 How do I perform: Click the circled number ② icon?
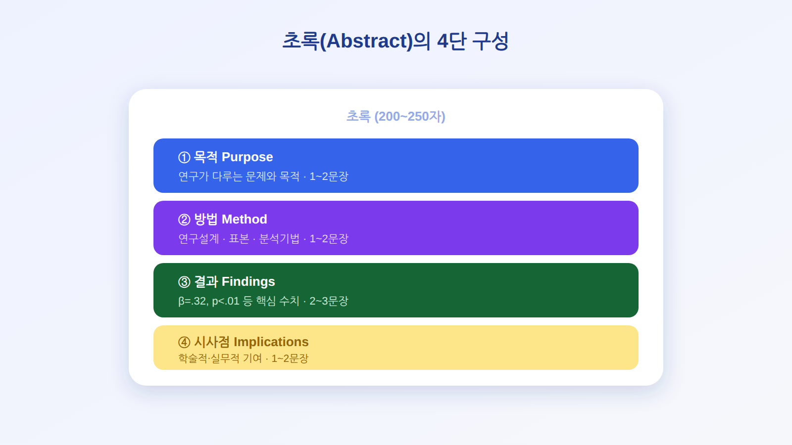pyautogui.click(x=184, y=220)
